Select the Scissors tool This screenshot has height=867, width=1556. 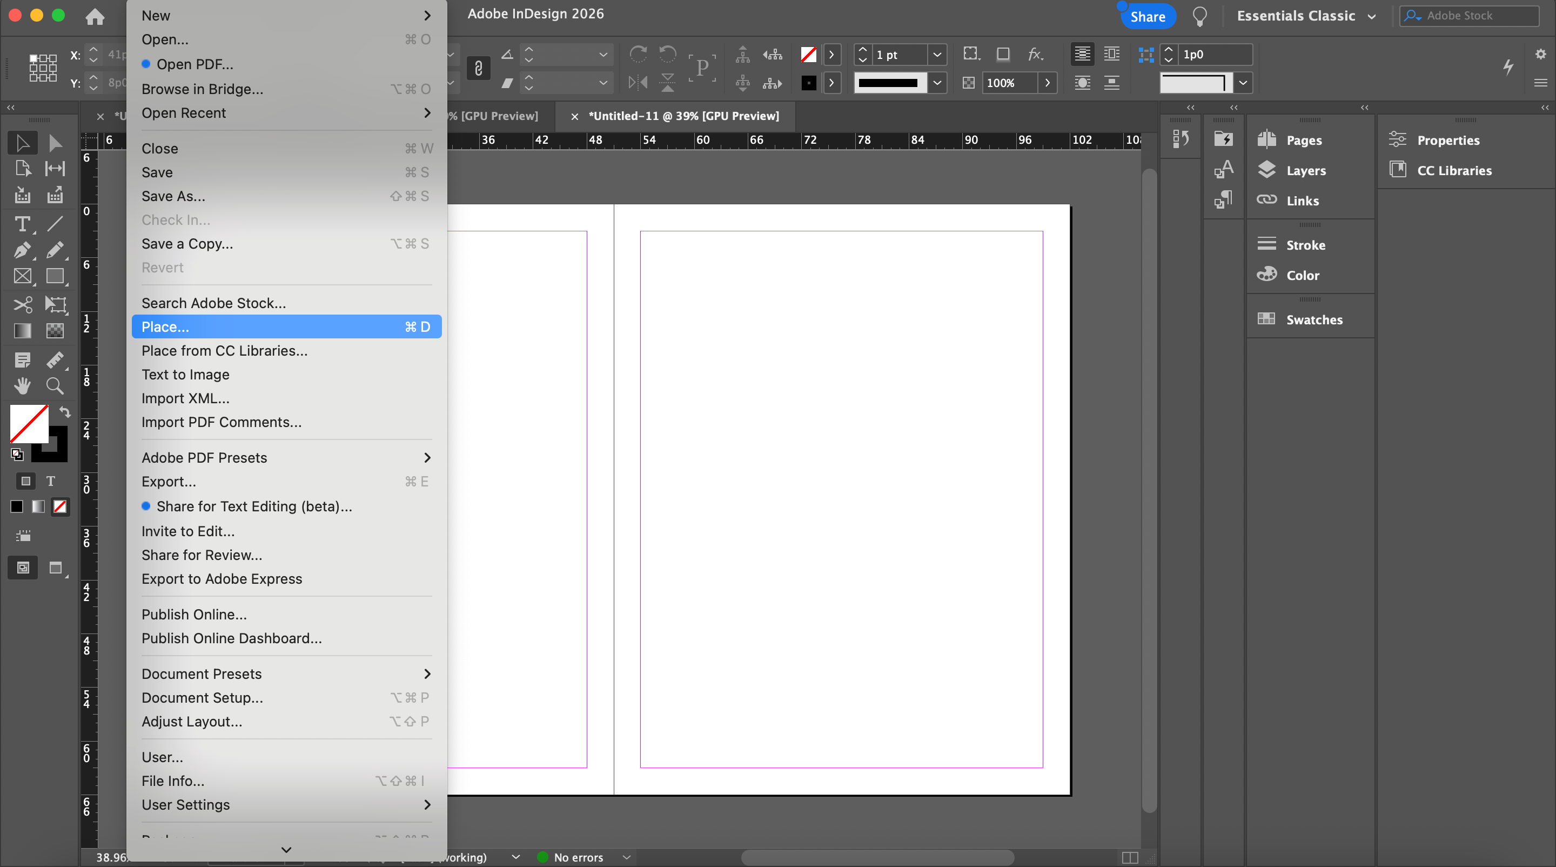[x=22, y=304]
